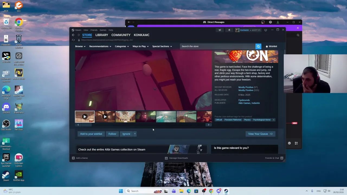Expand the Browse dropdown
Image resolution: width=347 pixels, height=195 pixels.
tap(80, 46)
